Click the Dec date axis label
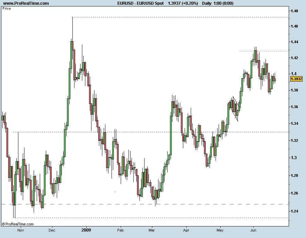 click(52, 230)
